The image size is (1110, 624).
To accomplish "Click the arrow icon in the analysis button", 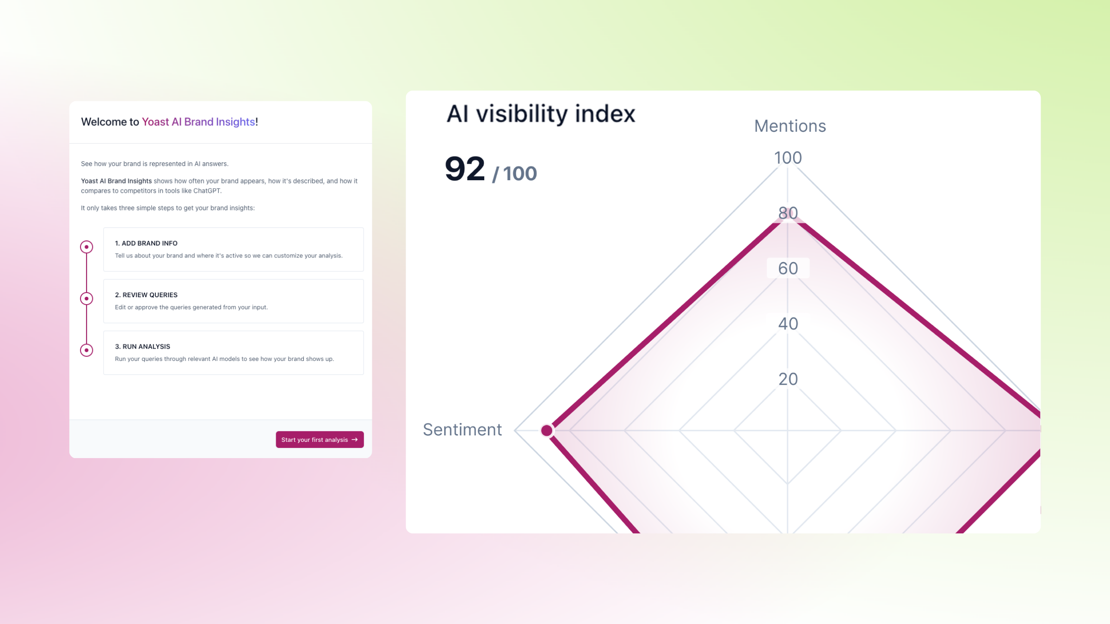I will (x=355, y=440).
